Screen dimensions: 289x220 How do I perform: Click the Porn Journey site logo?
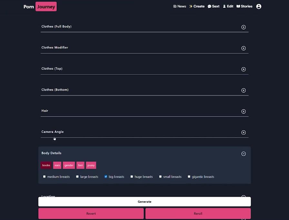point(40,7)
